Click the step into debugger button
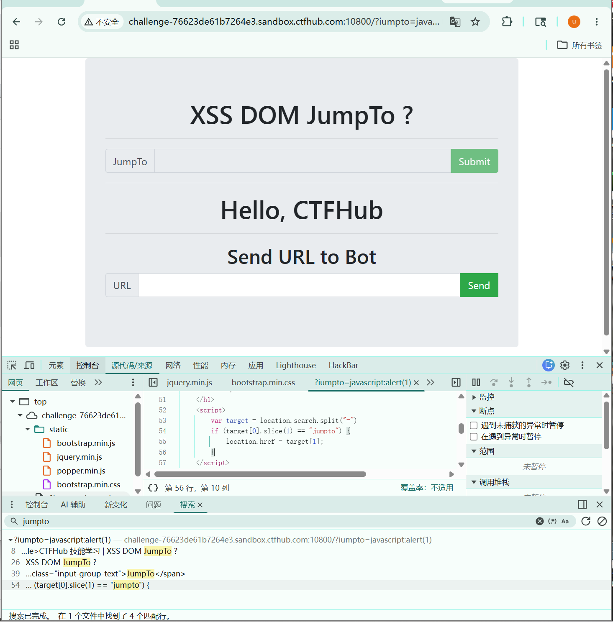The image size is (613, 622). 511,382
